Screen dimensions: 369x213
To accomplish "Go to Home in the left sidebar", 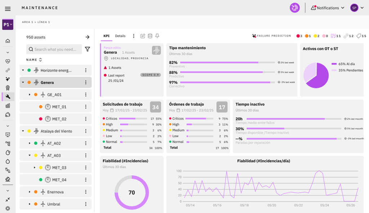I will 8,41.
